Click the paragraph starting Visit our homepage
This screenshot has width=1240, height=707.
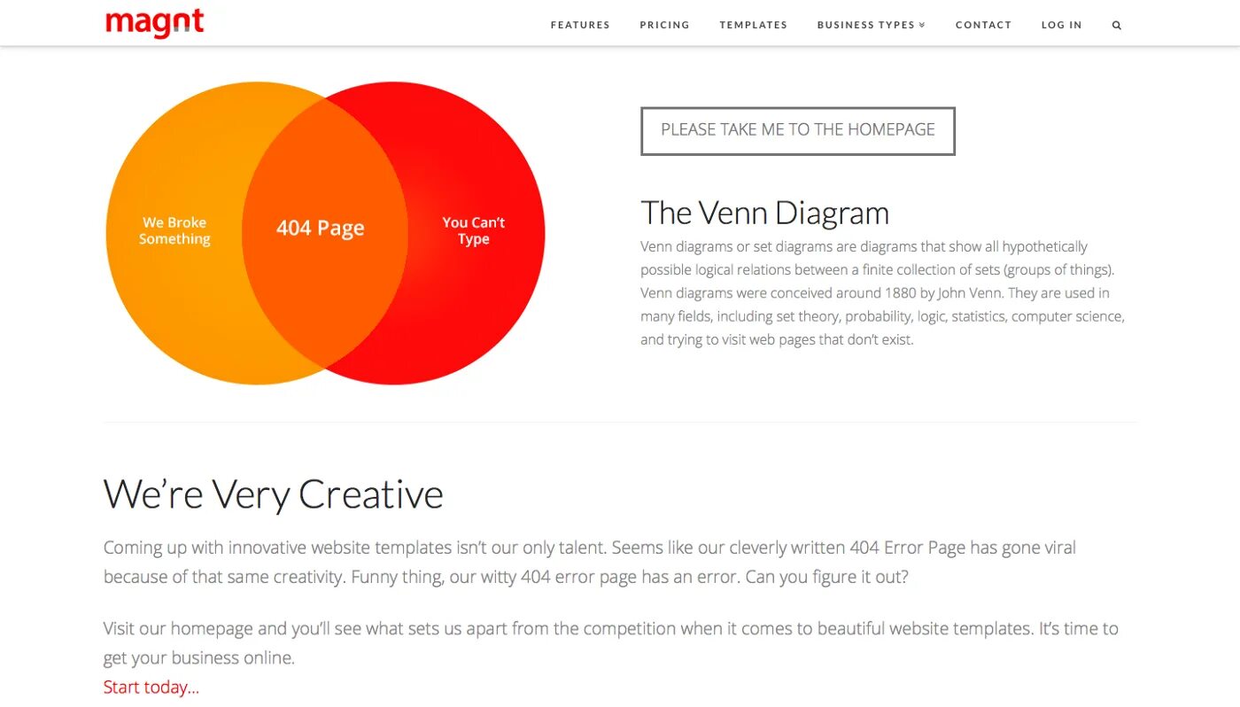pyautogui.click(x=610, y=642)
